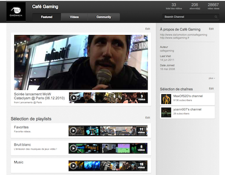Click the 'cafegaming' author name
This screenshot has width=225, height=175.
point(167,51)
